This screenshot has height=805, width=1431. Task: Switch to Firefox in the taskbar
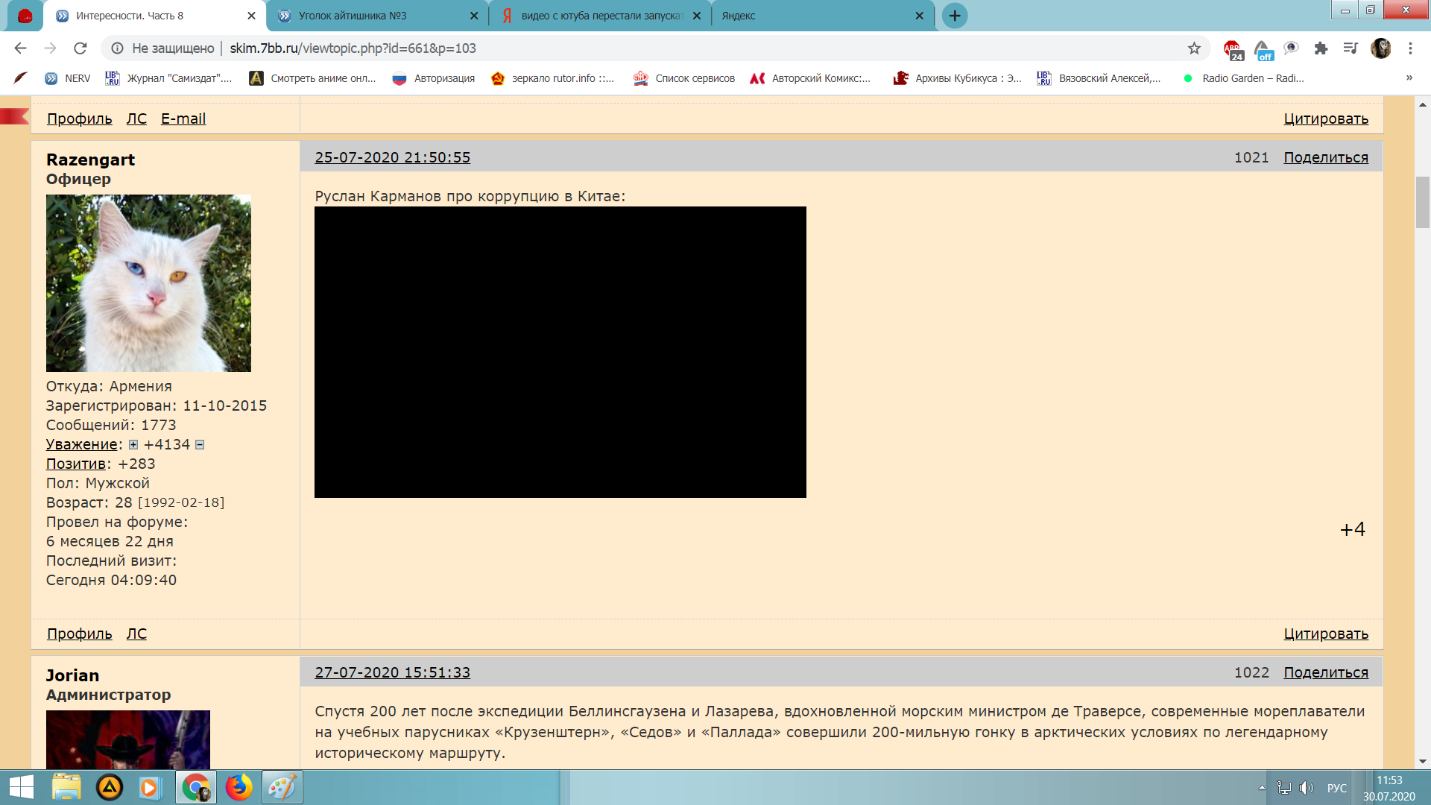239,787
